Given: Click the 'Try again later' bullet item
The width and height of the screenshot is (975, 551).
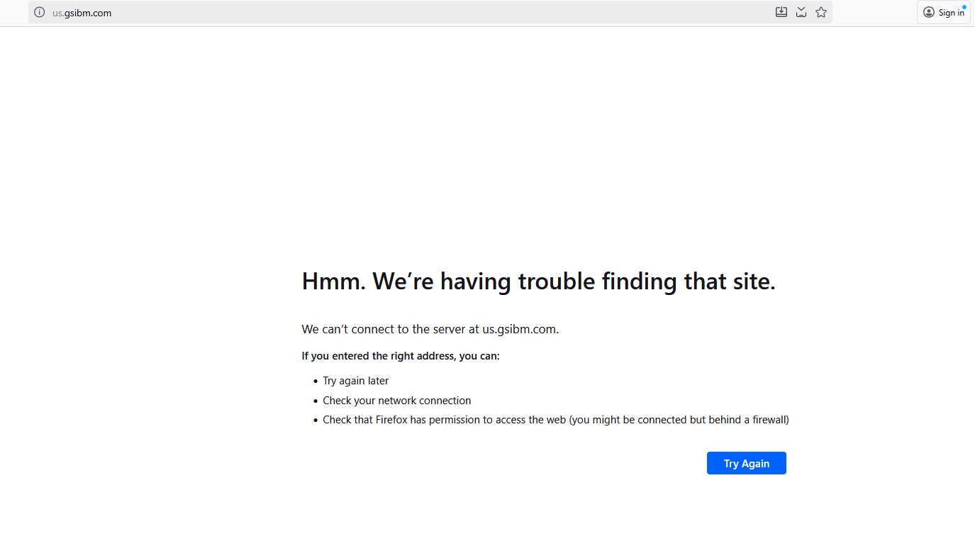Looking at the screenshot, I should coord(355,381).
